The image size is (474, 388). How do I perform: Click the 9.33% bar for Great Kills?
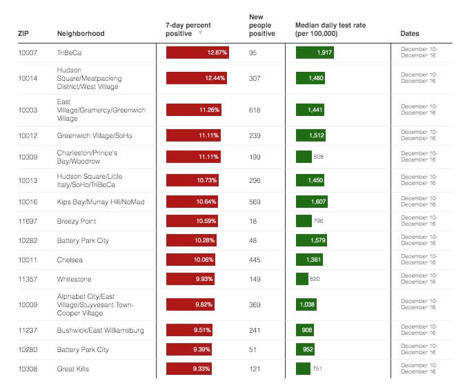[x=189, y=369]
